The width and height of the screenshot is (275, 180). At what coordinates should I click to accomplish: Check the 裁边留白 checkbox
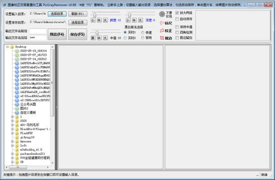177,38
